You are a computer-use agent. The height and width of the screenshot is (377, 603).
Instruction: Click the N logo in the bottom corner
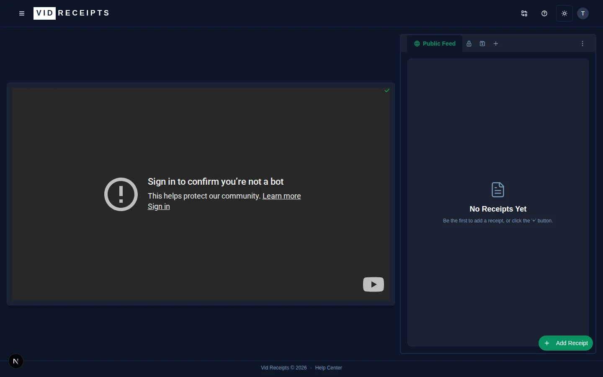[x=16, y=361]
